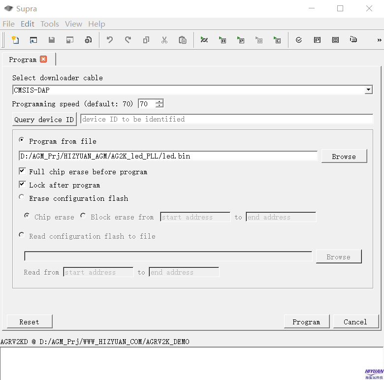
Task: Close the Program tab with the red X
Action: pyautogui.click(x=43, y=59)
